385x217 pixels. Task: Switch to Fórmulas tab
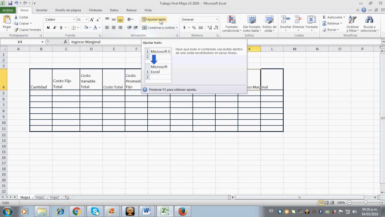tap(95, 10)
